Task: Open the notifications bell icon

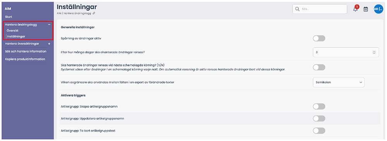Action: click(x=355, y=9)
